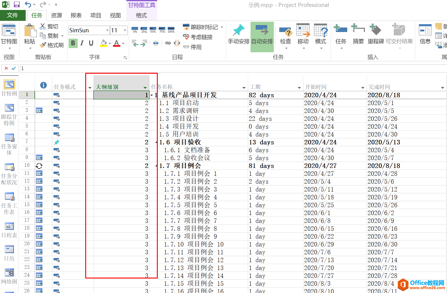Open filter dropdown of 开始时间 column
The image size is (447, 293).
pos(363,88)
